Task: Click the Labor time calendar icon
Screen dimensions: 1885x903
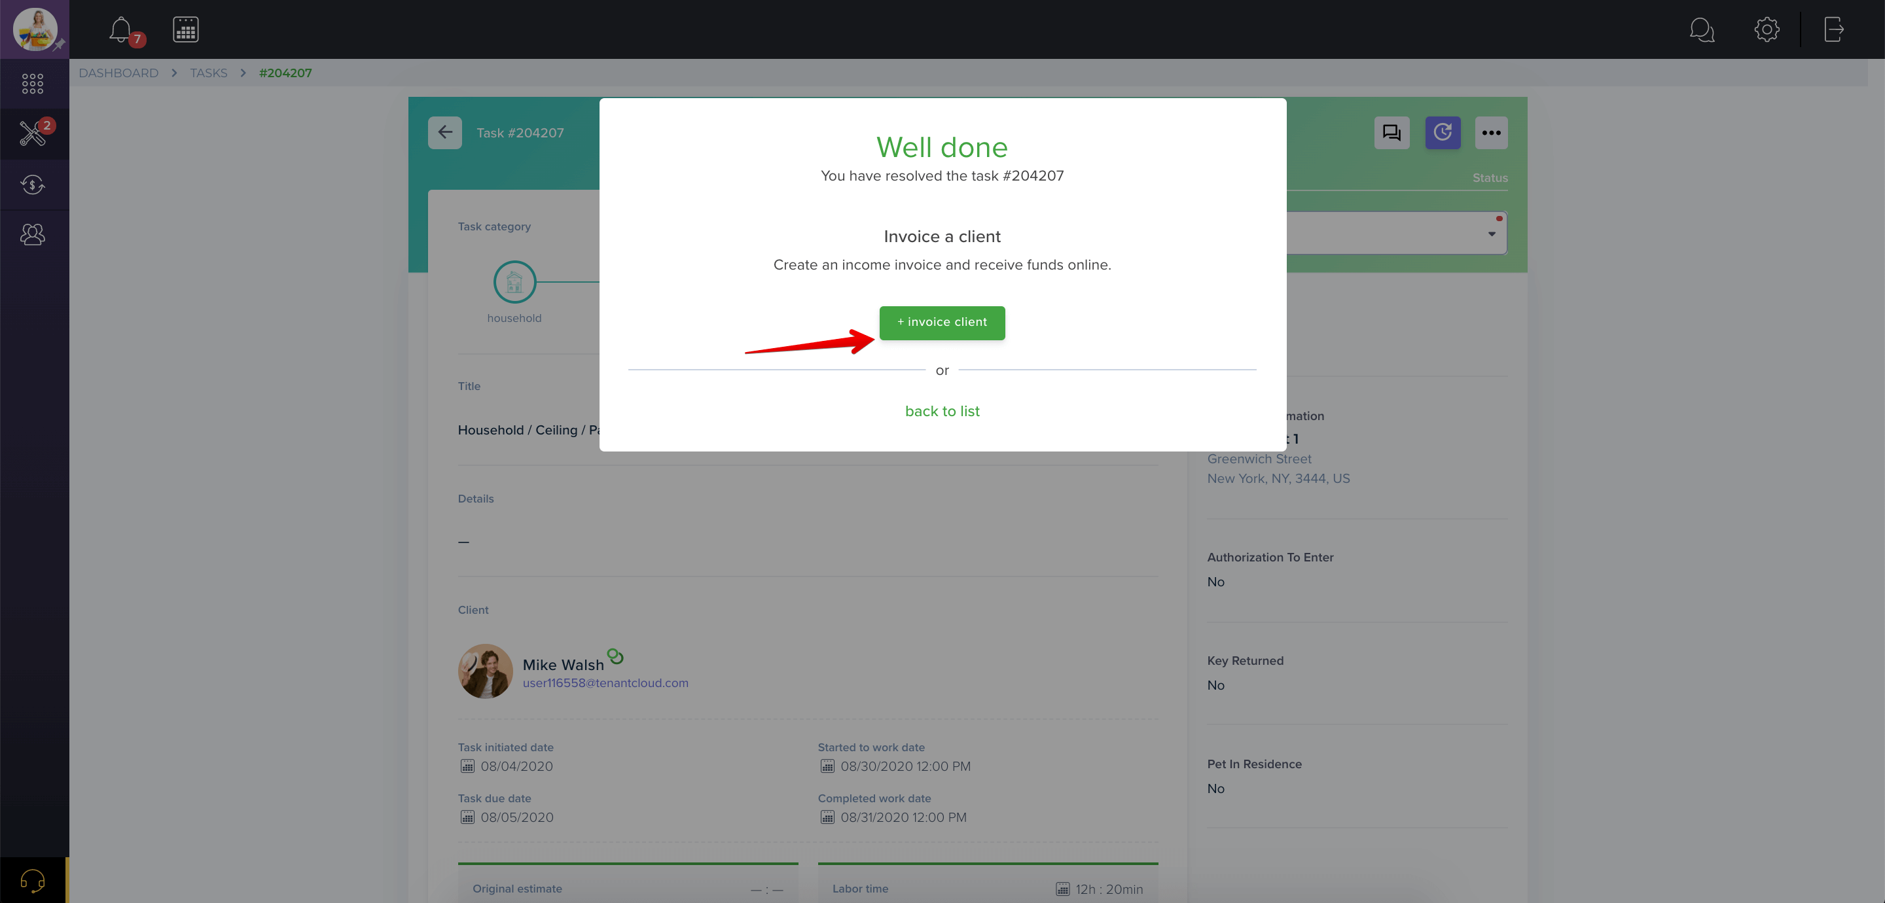Action: (1062, 889)
